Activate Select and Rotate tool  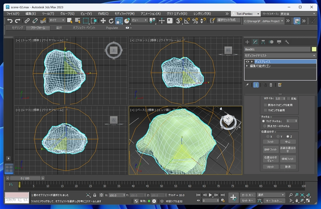(x=111, y=21)
